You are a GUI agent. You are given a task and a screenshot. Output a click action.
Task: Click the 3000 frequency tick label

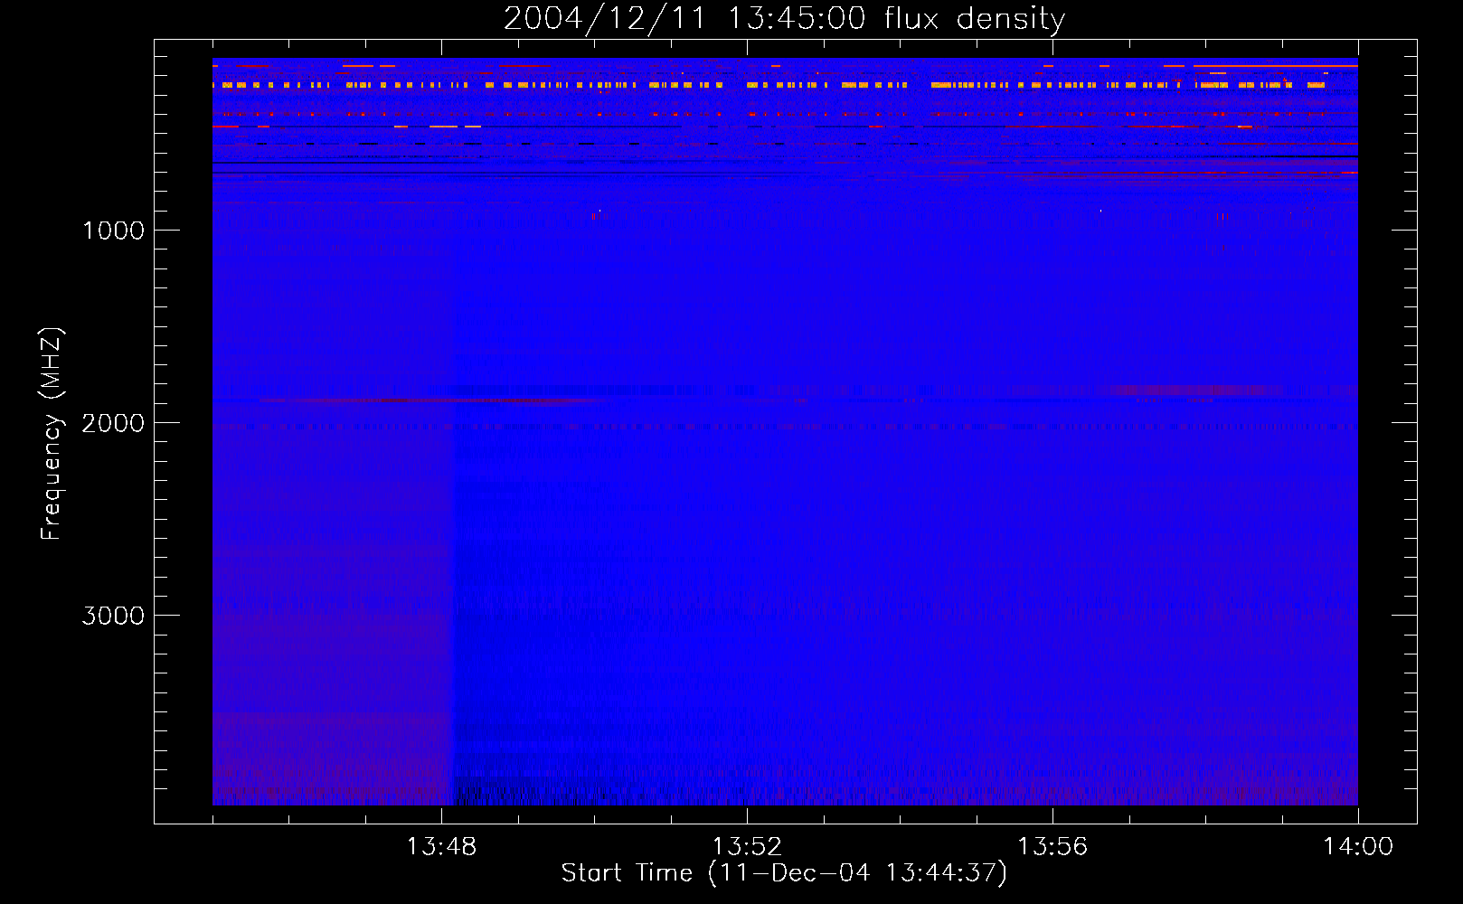[113, 616]
